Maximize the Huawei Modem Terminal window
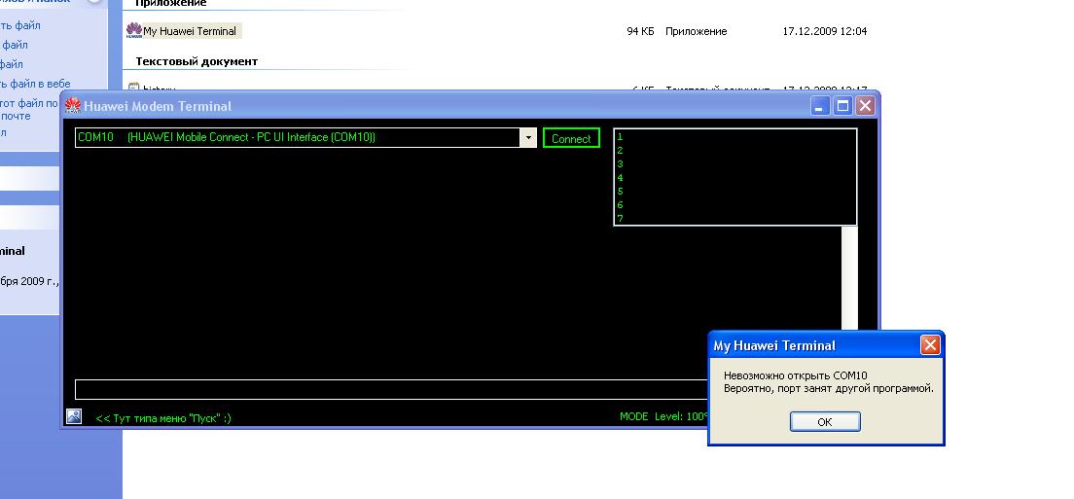Image resolution: width=1074 pixels, height=499 pixels. (843, 106)
